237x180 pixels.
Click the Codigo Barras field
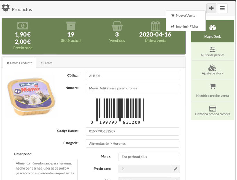coord(132,131)
